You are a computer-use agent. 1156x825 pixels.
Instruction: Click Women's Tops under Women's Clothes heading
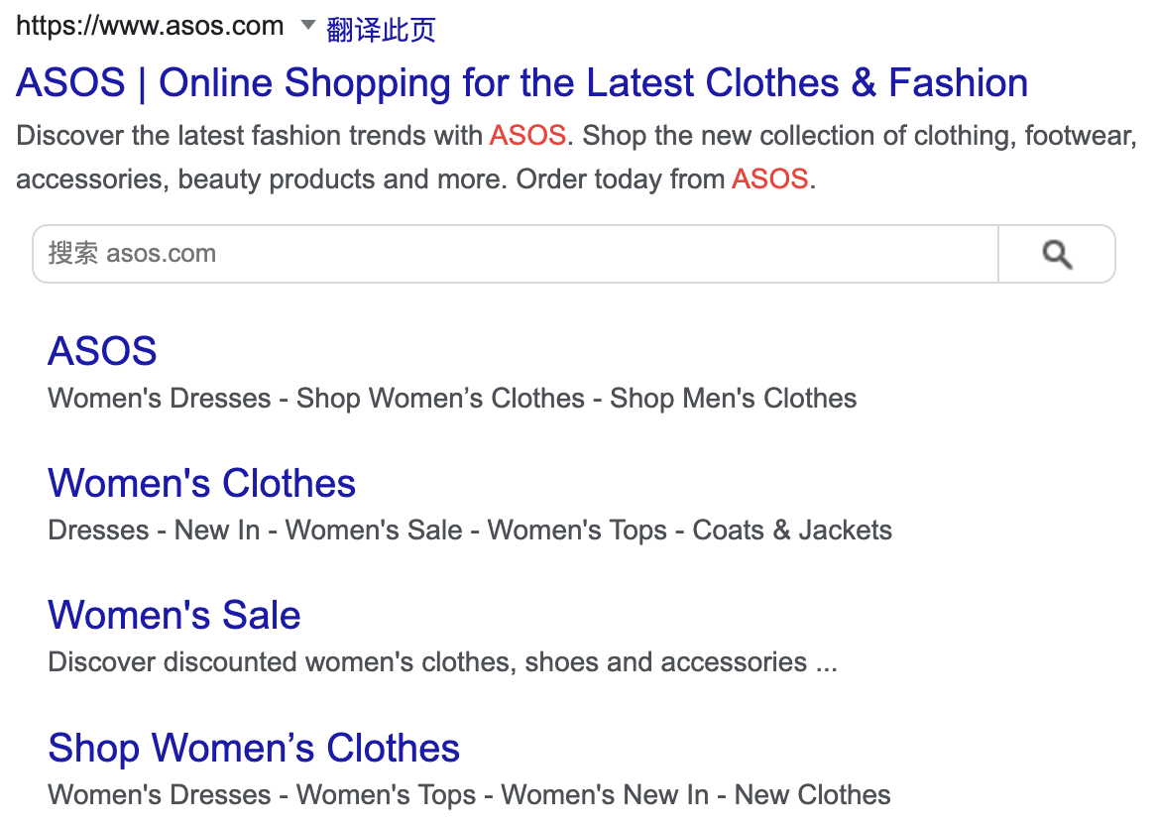(577, 530)
